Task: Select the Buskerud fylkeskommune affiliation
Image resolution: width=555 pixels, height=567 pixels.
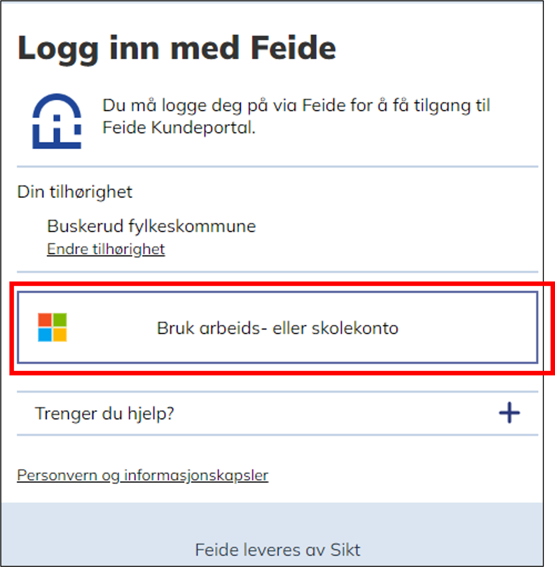Action: 151,226
